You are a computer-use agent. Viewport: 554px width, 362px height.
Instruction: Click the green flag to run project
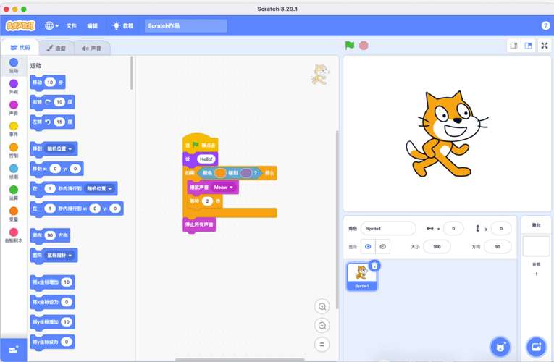point(350,46)
